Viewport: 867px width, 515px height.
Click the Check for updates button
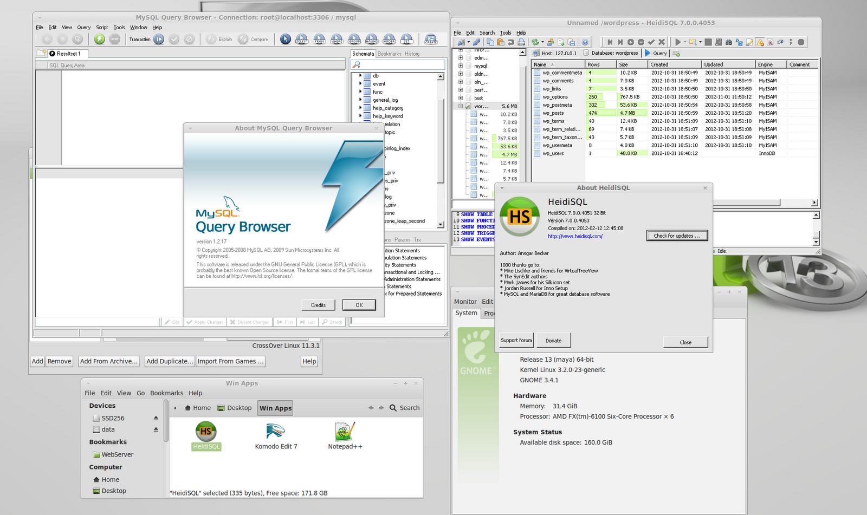(x=677, y=236)
